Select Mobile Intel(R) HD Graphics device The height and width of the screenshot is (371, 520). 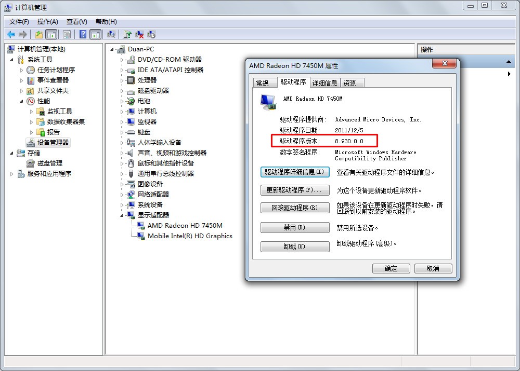190,236
